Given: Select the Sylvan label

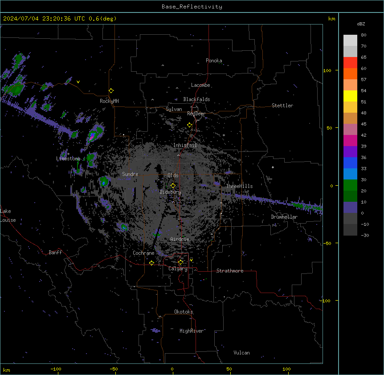Looking at the screenshot, I should click(x=174, y=109).
